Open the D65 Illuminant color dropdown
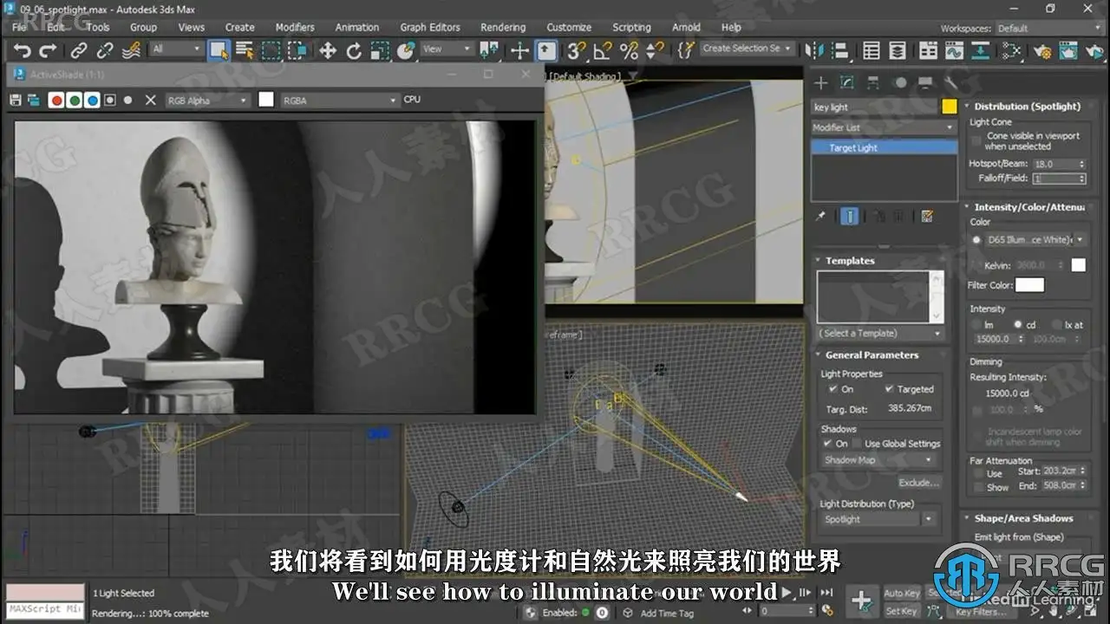The width and height of the screenshot is (1110, 624). tap(1035, 240)
